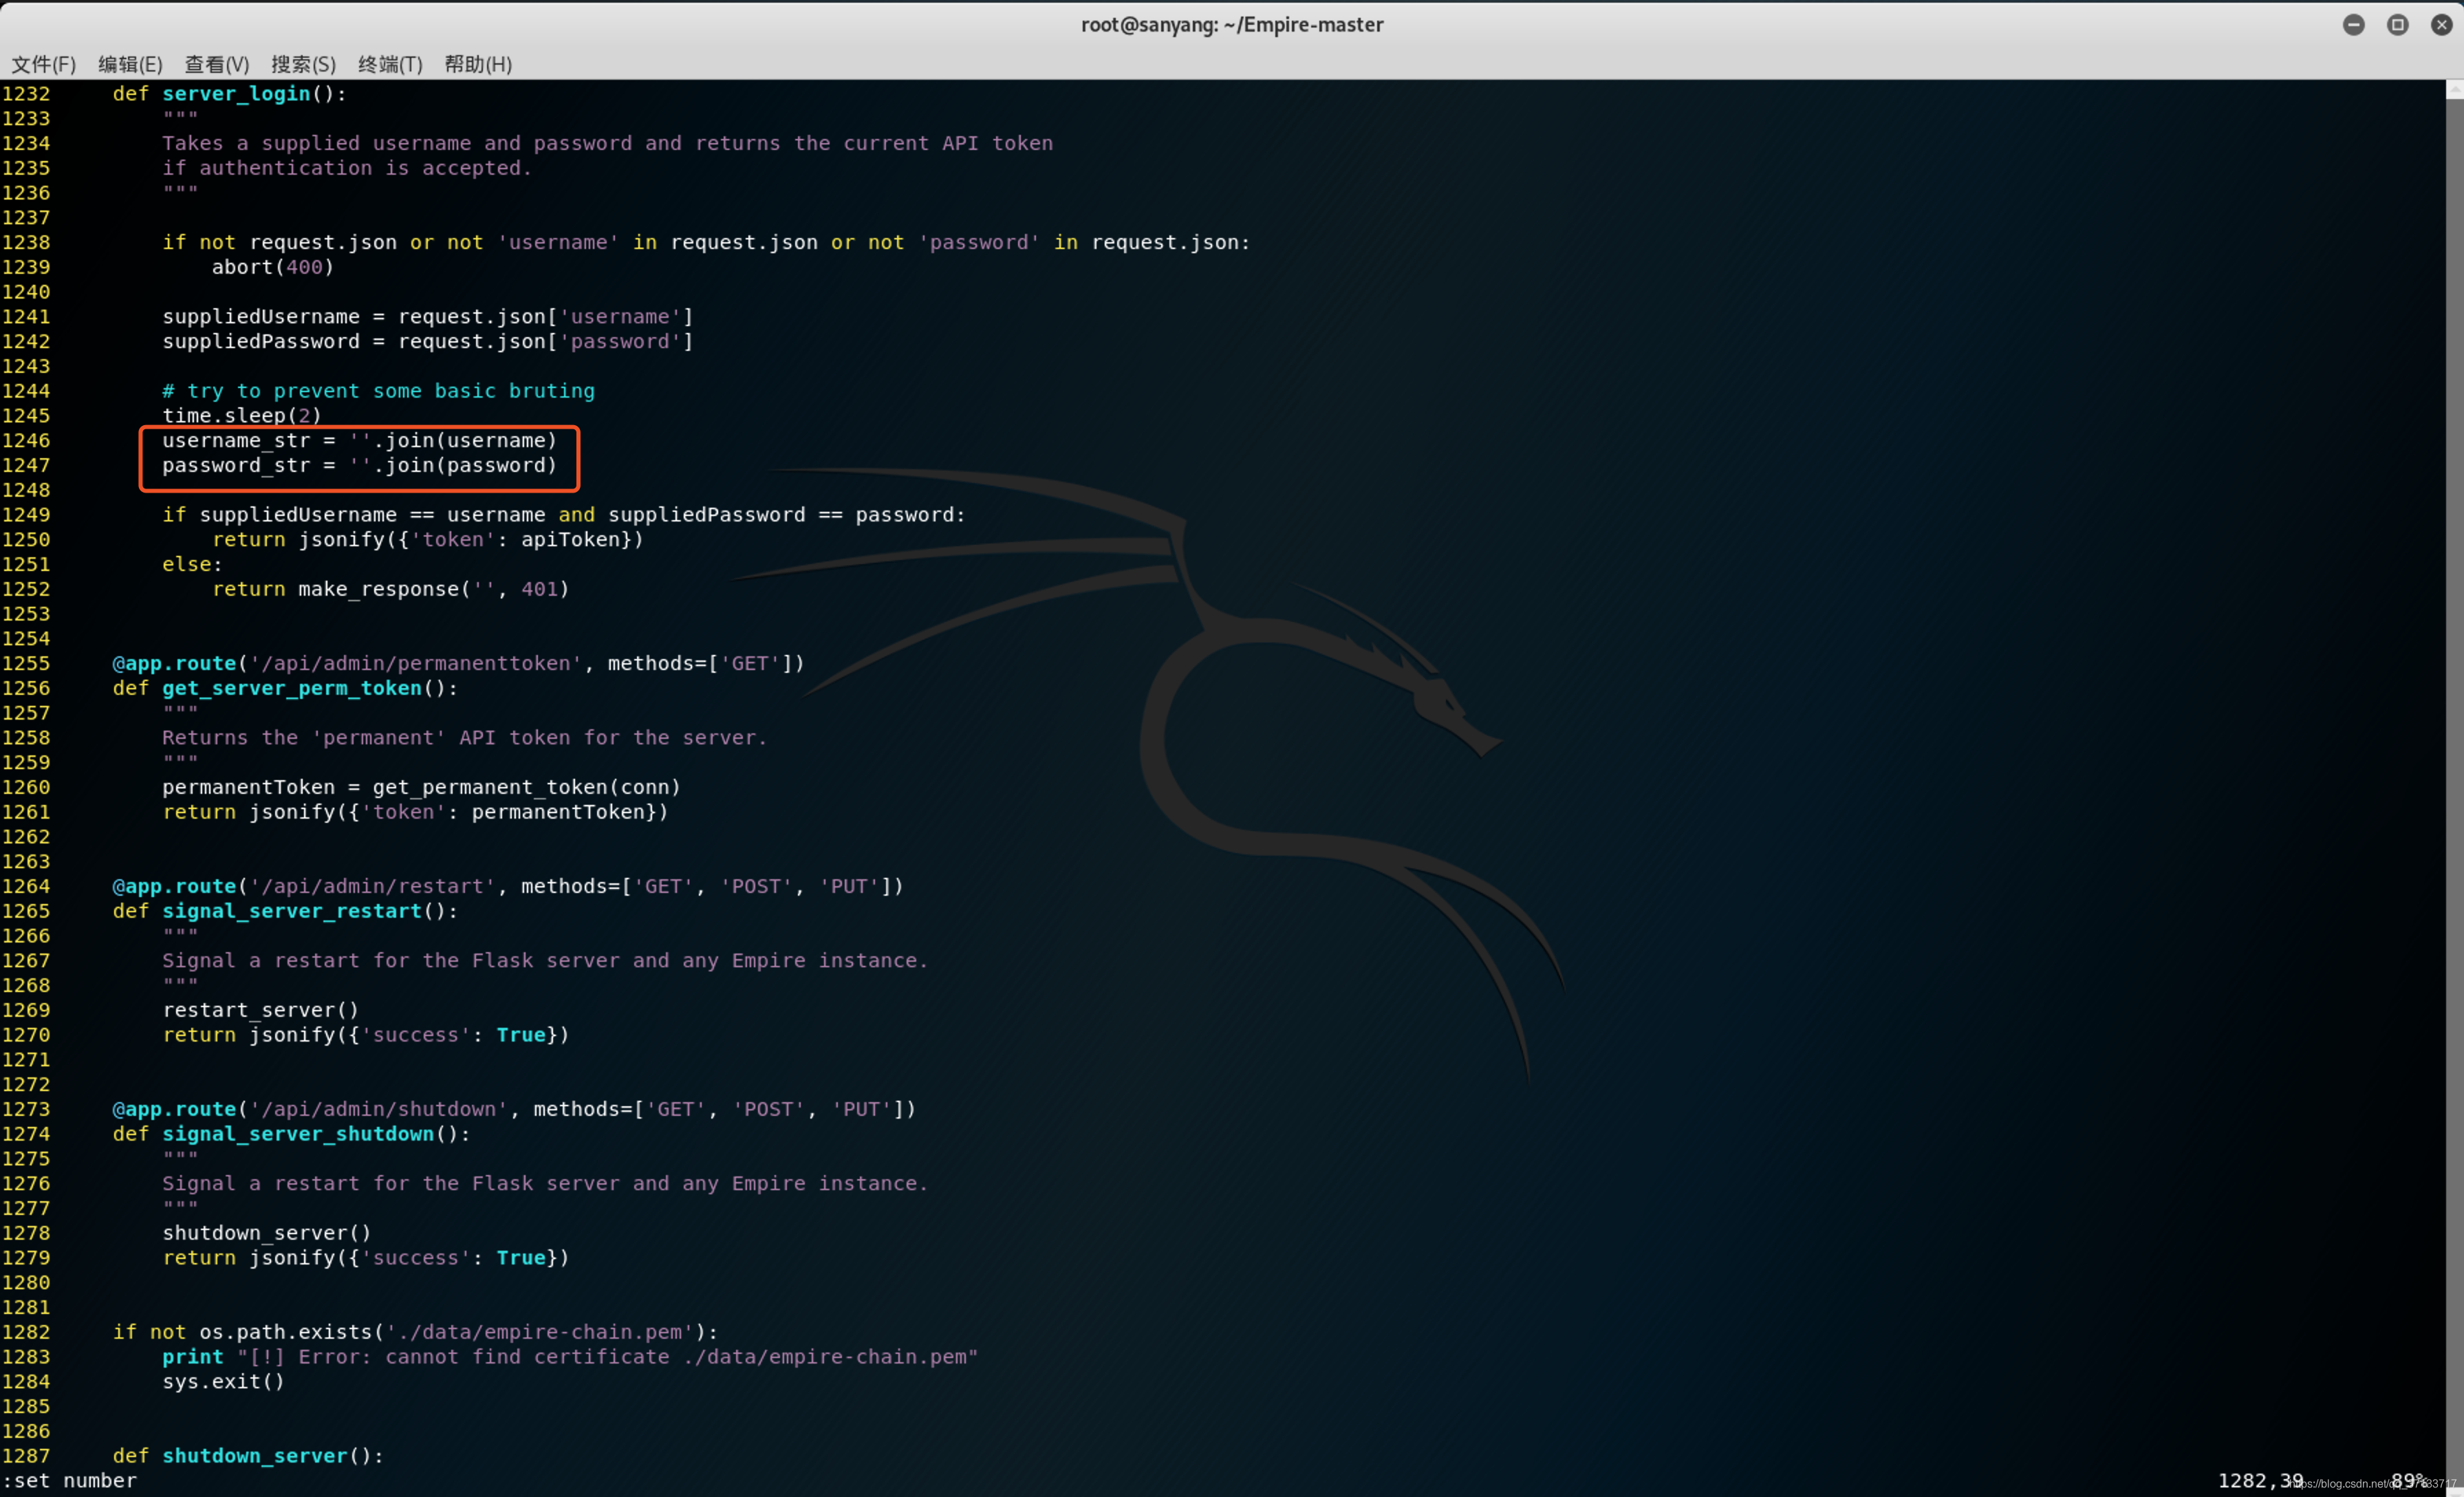2464x1497 pixels.
Task: Click "return jsonify({'success': True})" on line 1270
Action: click(x=365, y=1035)
